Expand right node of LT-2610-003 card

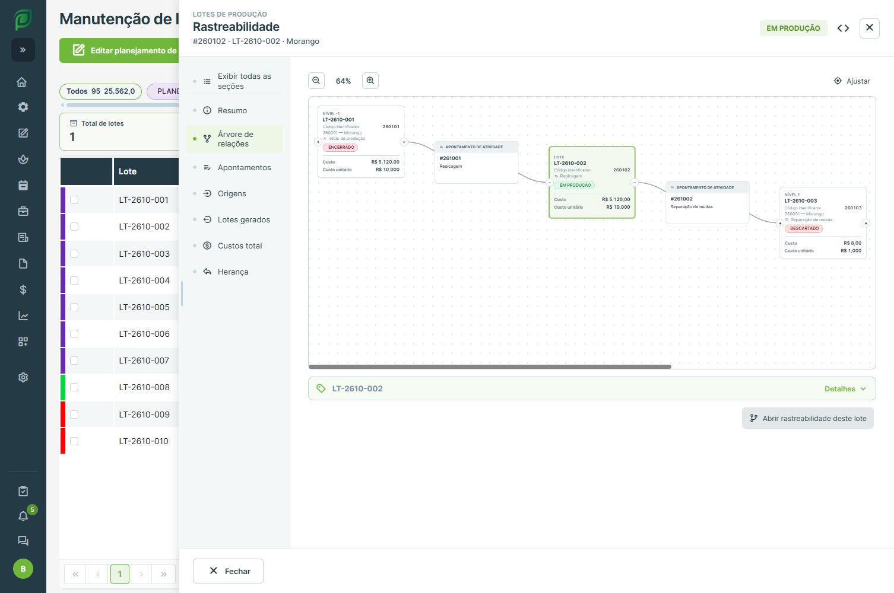866,223
